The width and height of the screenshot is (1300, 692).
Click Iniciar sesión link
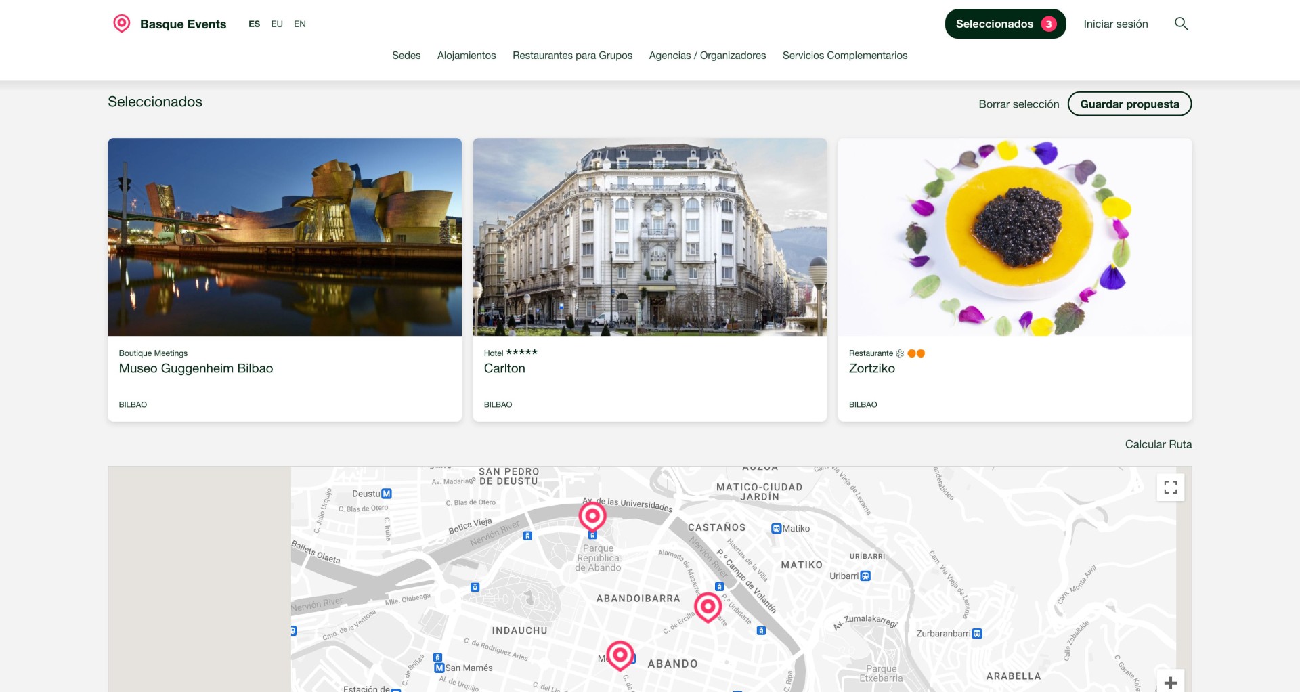[x=1116, y=24]
